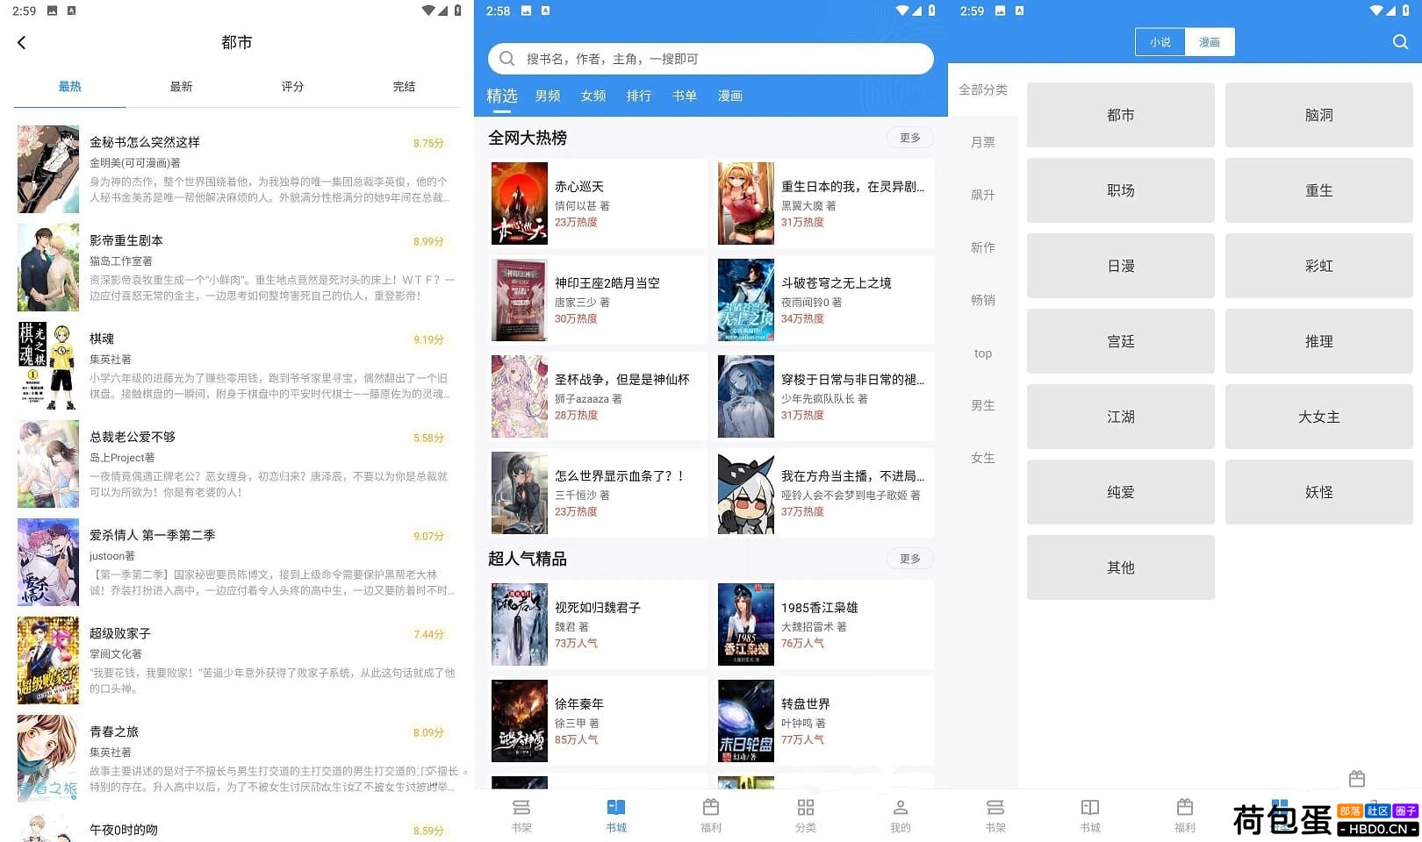Select 畅销 in sidebar
Image resolution: width=1422 pixels, height=842 pixels.
(x=983, y=300)
